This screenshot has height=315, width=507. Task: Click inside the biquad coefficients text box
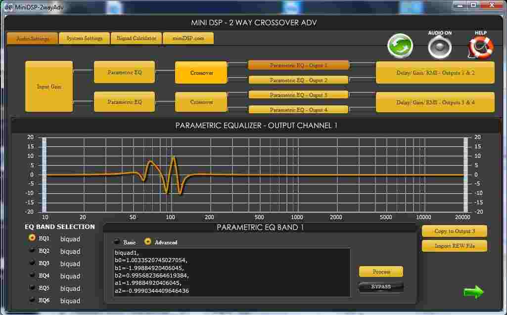pos(231,272)
